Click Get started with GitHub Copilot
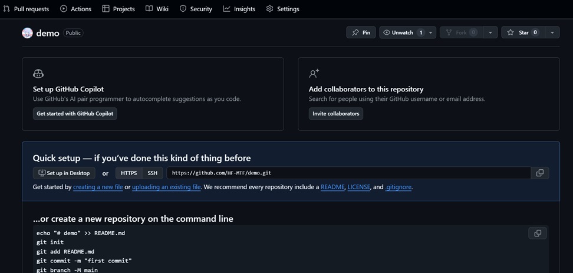 coord(75,113)
